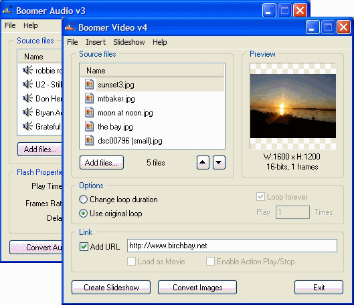354x305 pixels.
Task: Click speaker icon beside robbie in Boomer Audio
Action: [x=27, y=70]
